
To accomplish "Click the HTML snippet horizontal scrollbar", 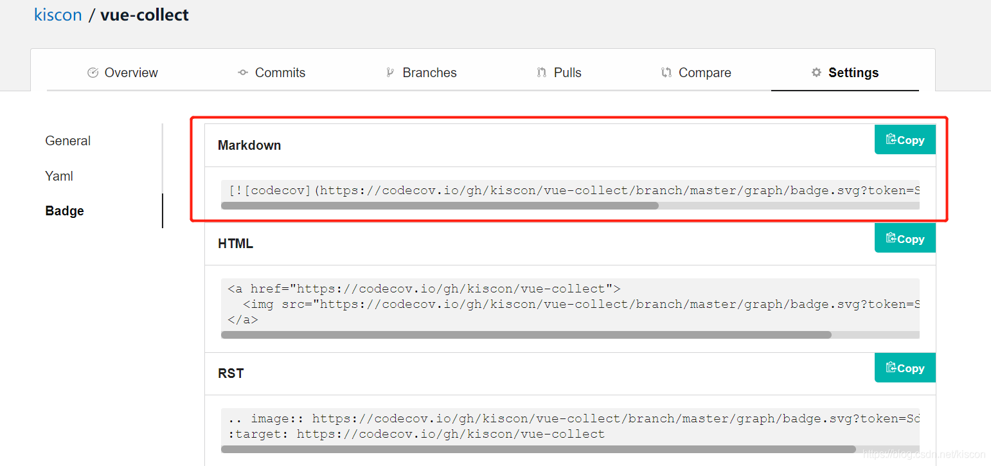I will pos(526,335).
